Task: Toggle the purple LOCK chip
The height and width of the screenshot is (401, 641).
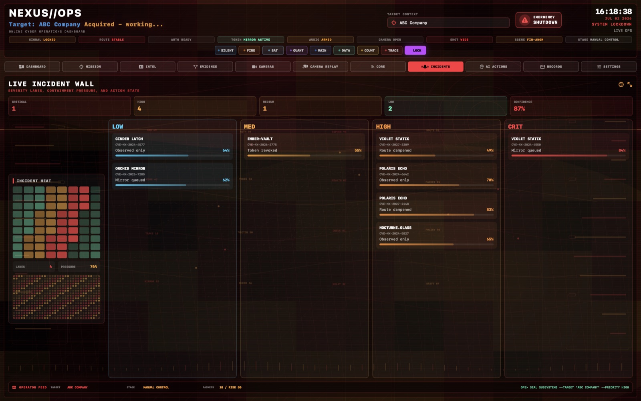Action: 415,50
